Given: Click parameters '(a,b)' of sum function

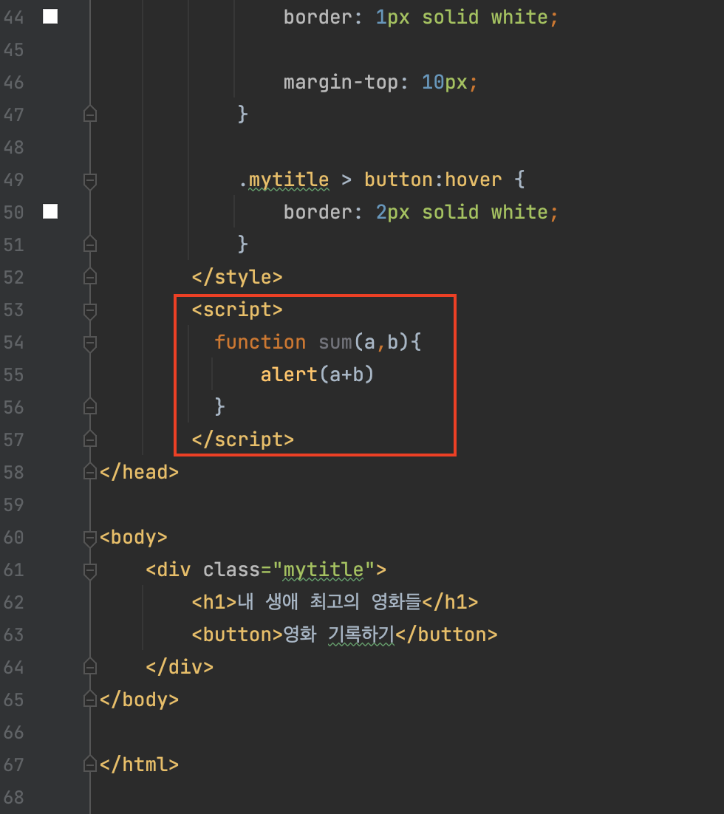Looking at the screenshot, I should [x=382, y=342].
